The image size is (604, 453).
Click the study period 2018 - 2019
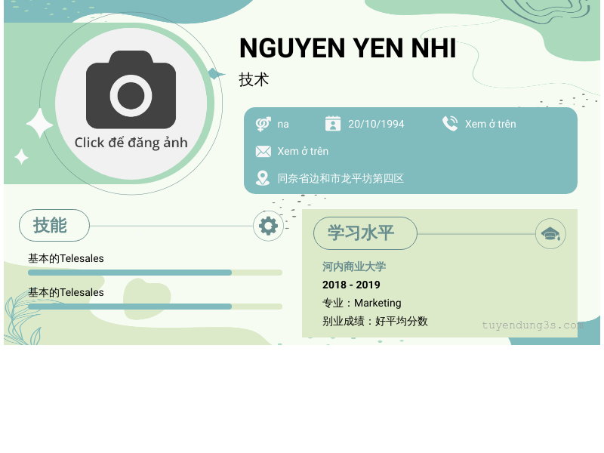click(x=351, y=285)
